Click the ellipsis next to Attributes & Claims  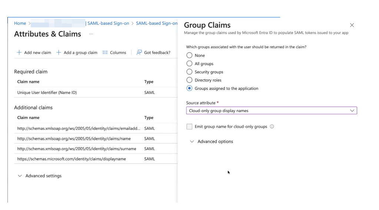point(91,34)
